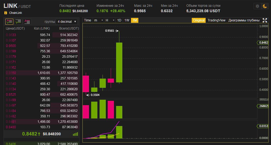Click the 24h volume 5,343,239.08 USDT

coord(203,11)
